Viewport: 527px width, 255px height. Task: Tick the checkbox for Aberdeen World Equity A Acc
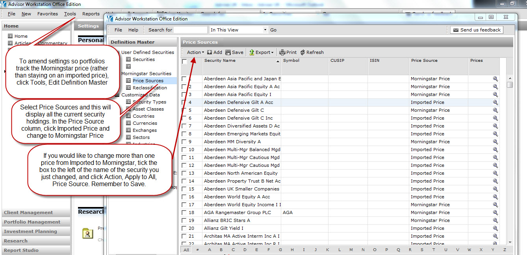(x=184, y=197)
